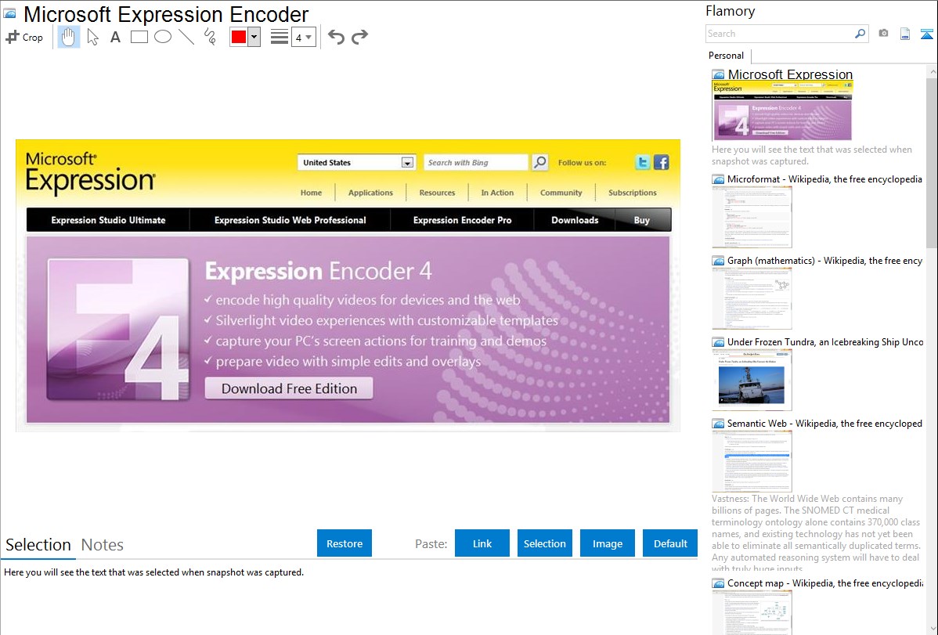Undo the last edit
This screenshot has height=635, width=938.
[x=336, y=37]
